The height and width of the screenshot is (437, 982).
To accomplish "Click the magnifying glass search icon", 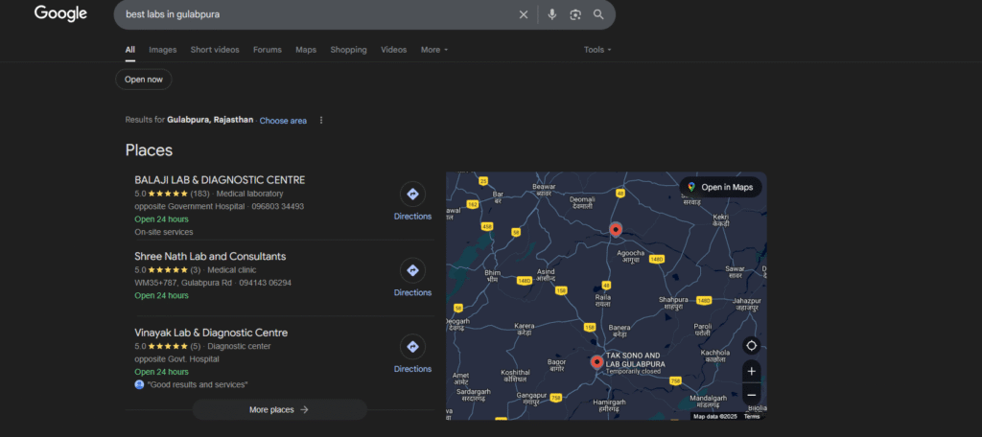I will pos(598,14).
